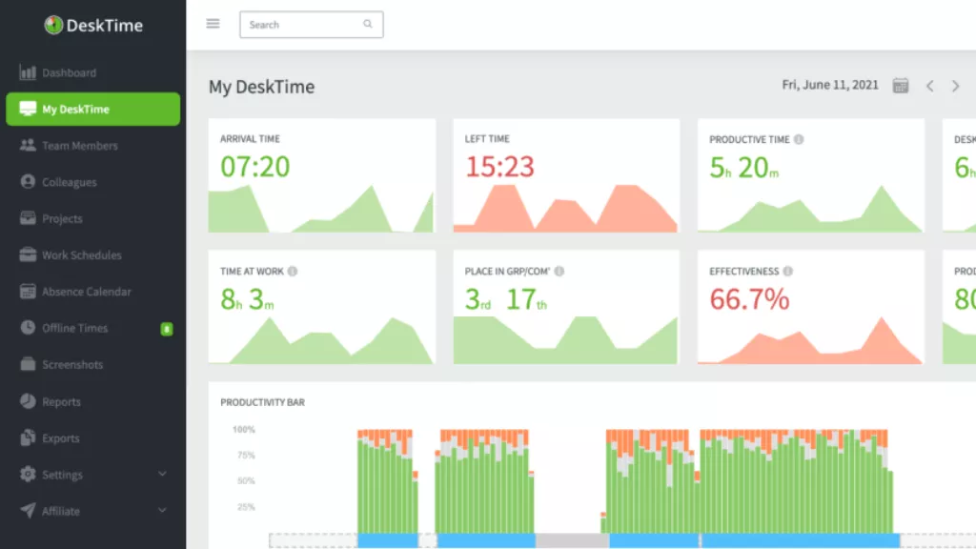Select My DeskTime sidebar item
Image resolution: width=976 pixels, height=549 pixels.
(x=92, y=109)
